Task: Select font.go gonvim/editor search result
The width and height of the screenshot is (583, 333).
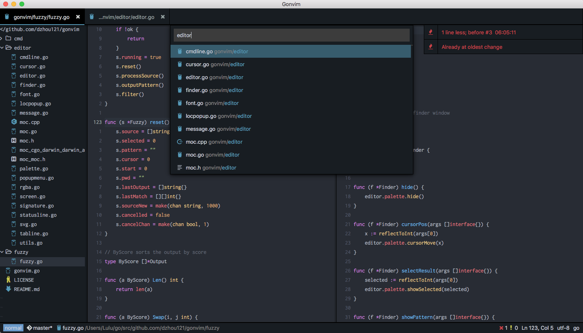Action: 290,103
